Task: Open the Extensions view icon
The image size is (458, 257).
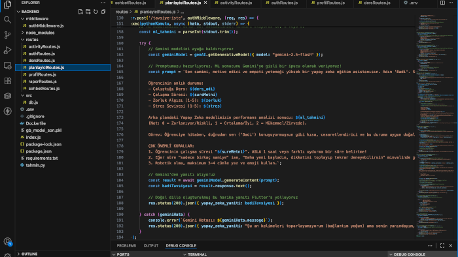Action: [7, 81]
